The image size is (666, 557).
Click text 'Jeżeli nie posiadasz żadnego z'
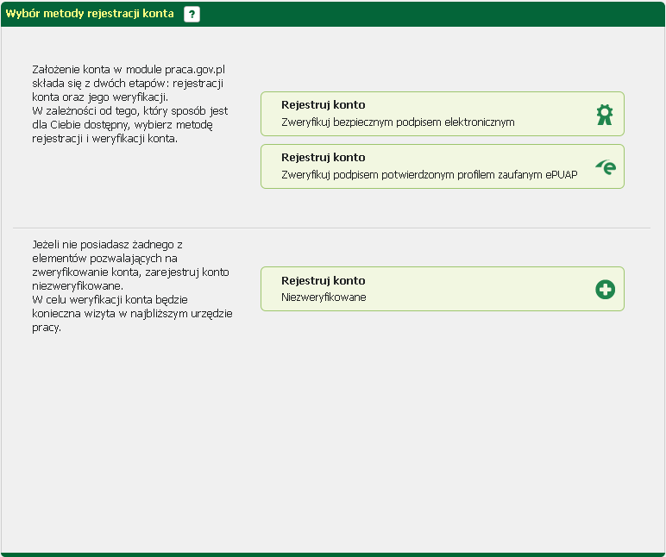107,245
